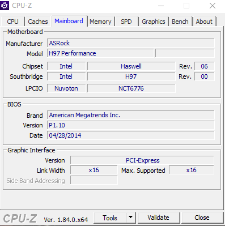This screenshot has height=226, width=225.
Task: Open the Tools dropdown arrow
Action: coord(130,218)
